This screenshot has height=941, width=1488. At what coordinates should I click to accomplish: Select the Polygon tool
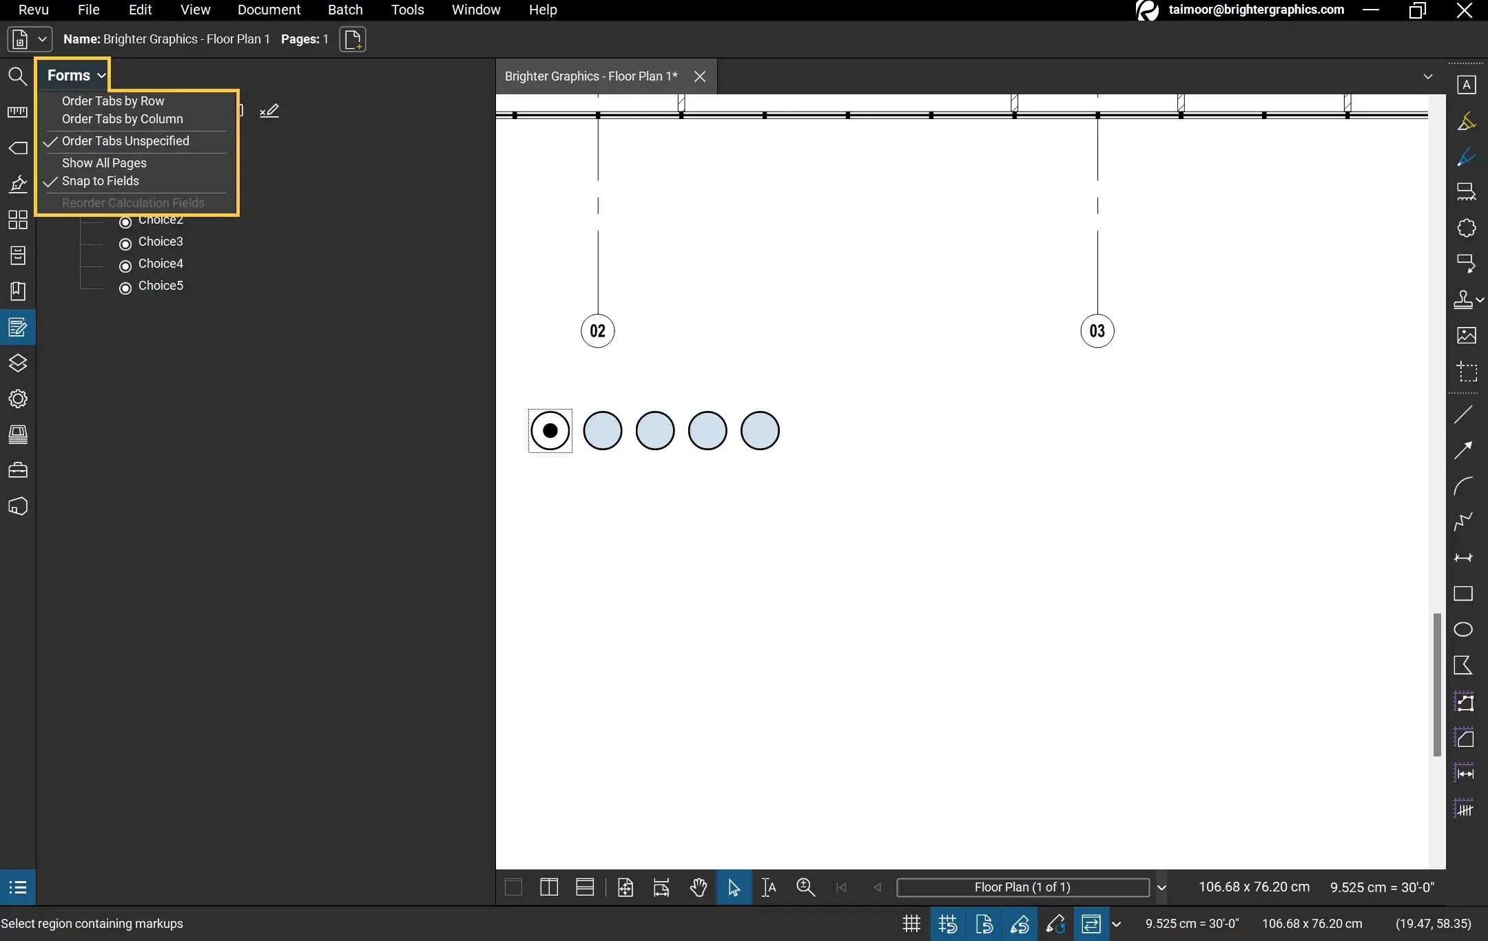coord(1463,665)
